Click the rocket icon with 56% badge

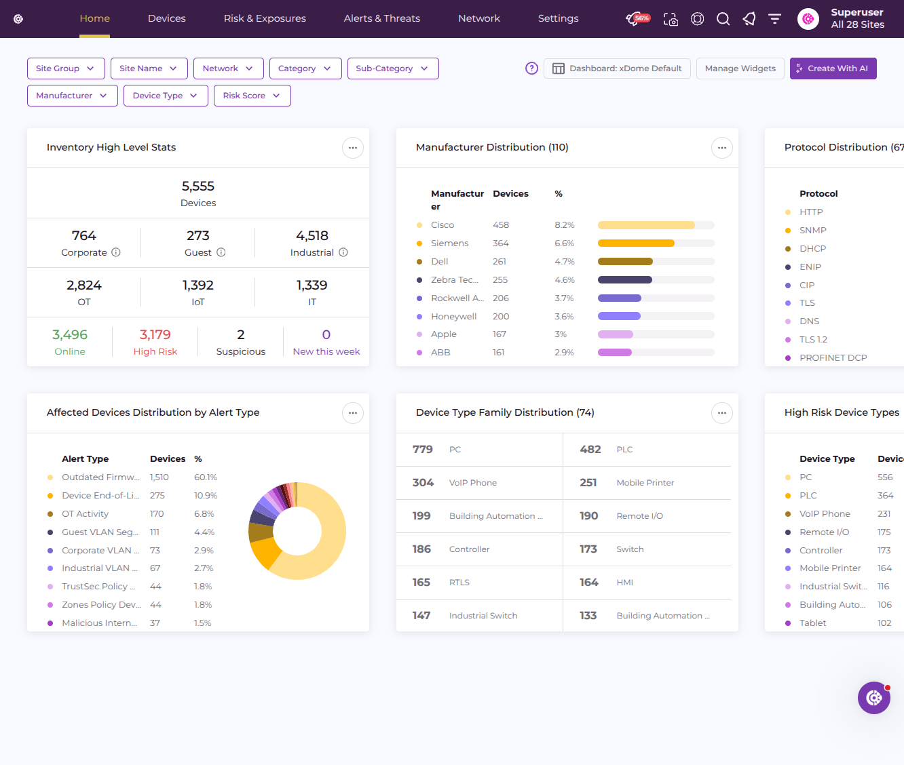pos(637,18)
